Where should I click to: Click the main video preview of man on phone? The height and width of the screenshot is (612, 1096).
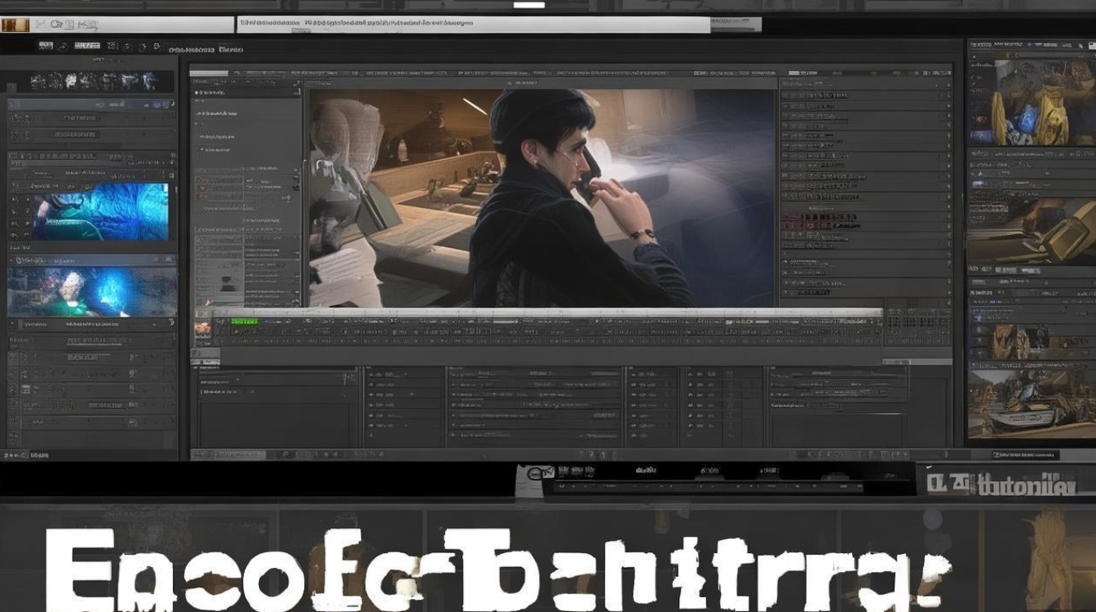542,198
